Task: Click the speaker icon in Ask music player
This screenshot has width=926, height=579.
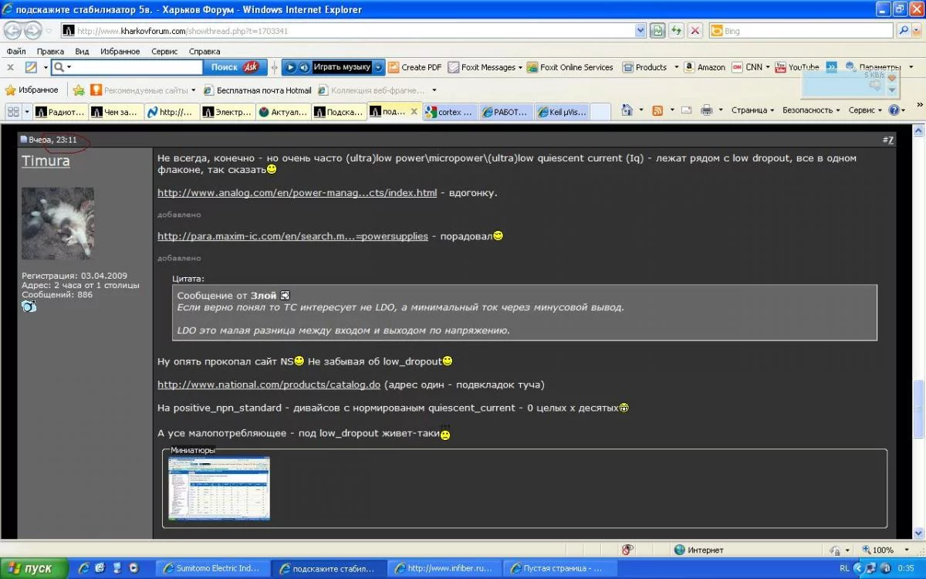Action: (304, 67)
